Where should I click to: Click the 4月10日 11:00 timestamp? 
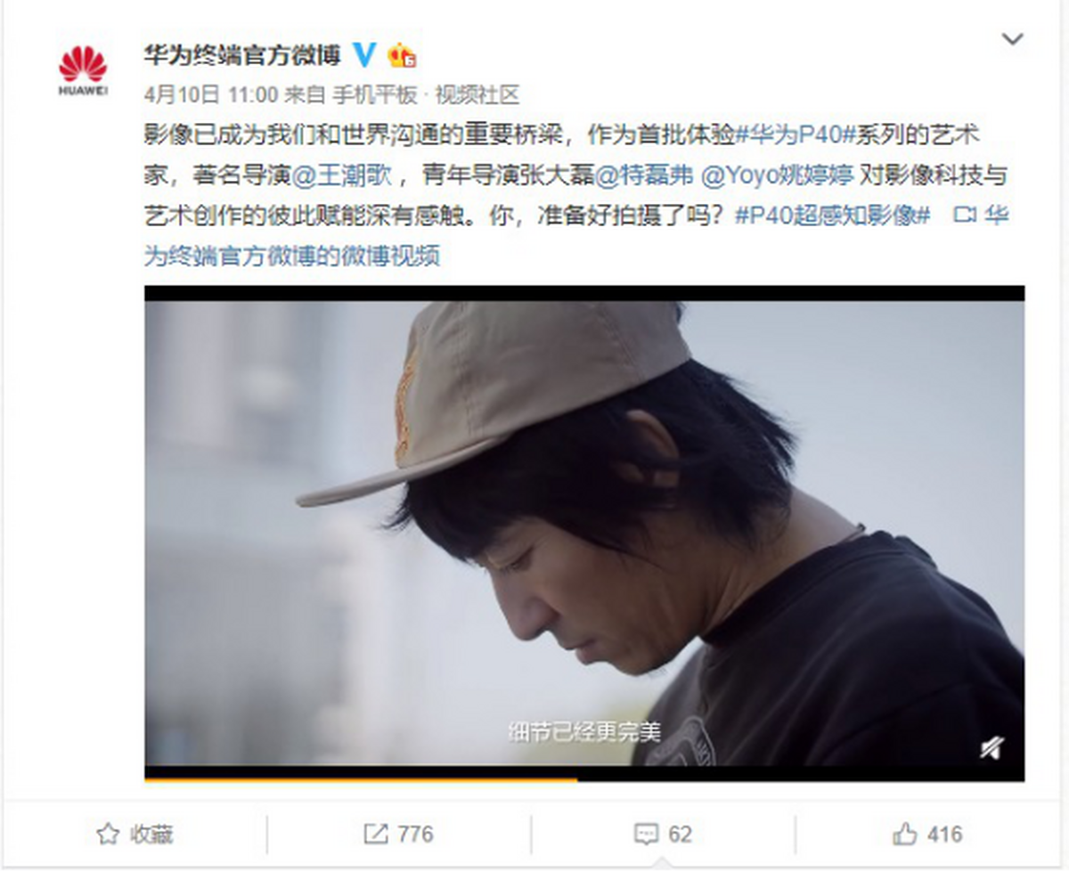(211, 95)
